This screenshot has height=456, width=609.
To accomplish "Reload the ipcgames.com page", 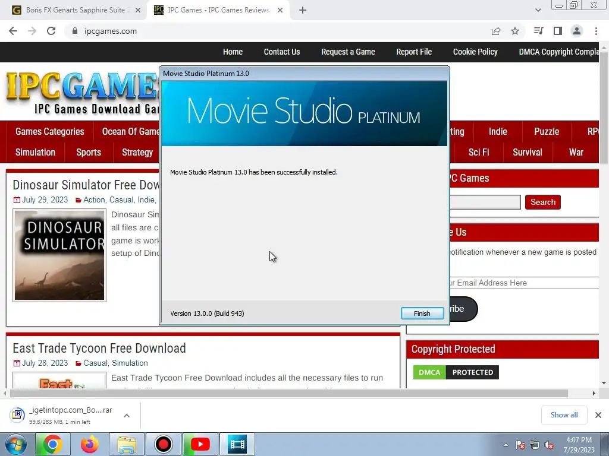I will pos(51,31).
